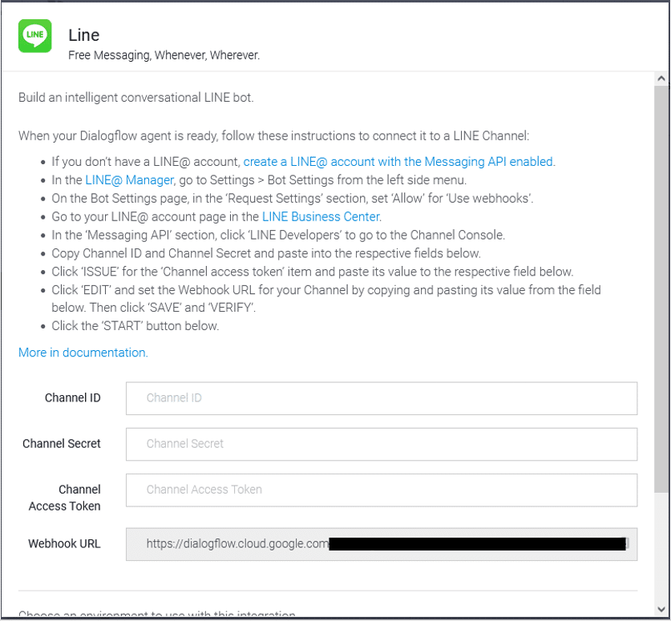
Task: Click the Channel Secret label
Action: (x=62, y=443)
